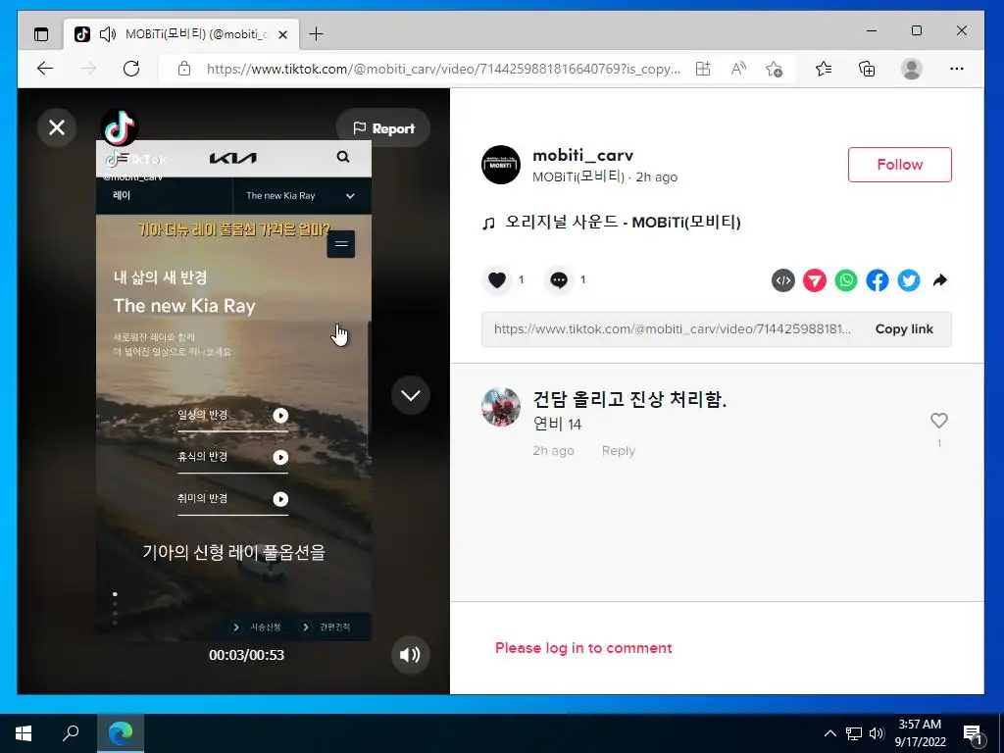Screen dimensions: 1004x753
Task: Open Windows Start menu
Action: coord(24,733)
